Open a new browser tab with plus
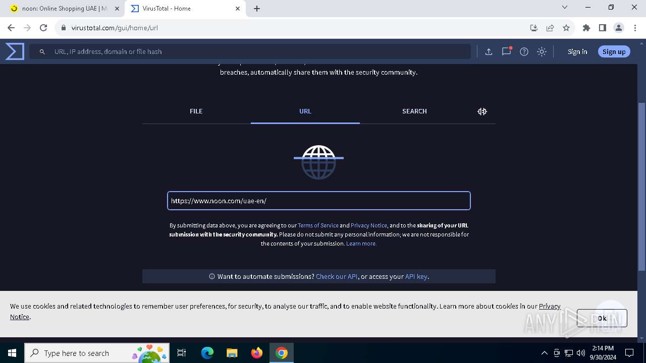This screenshot has height=363, width=646. click(x=257, y=9)
